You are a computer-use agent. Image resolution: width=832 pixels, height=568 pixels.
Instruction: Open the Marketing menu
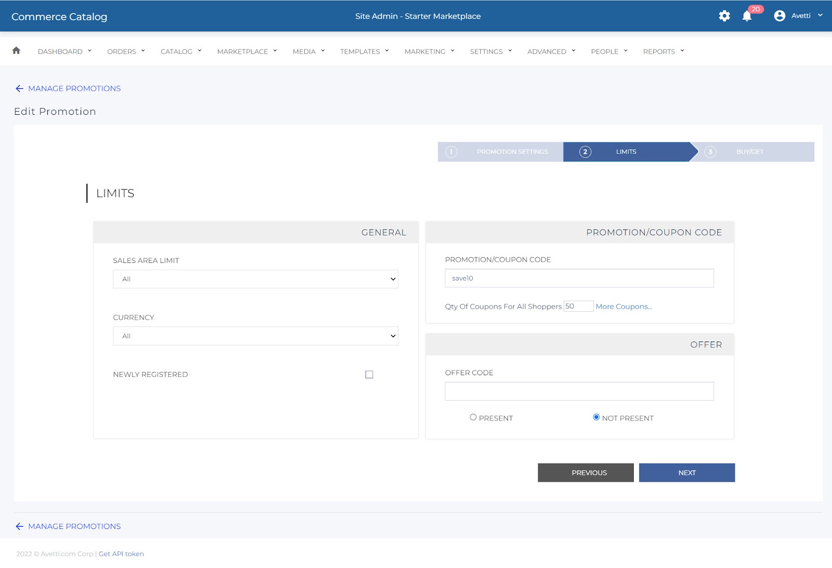pos(430,51)
